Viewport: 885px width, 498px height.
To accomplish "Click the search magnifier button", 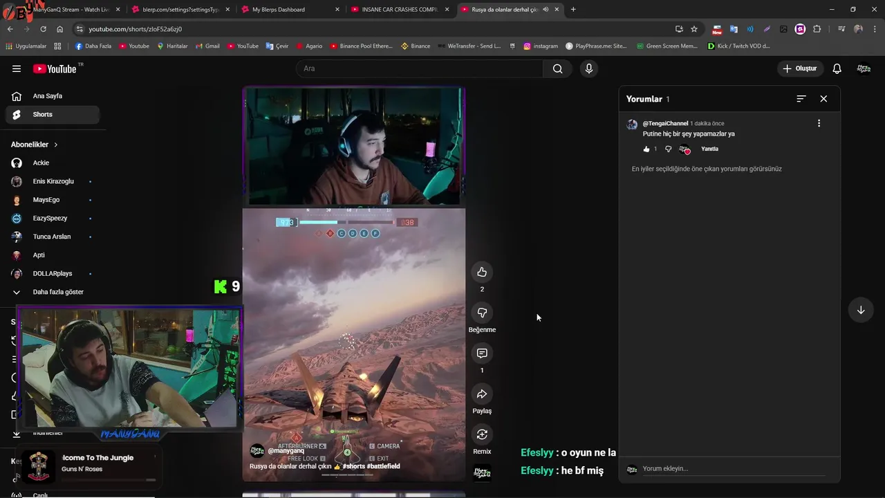I will click(x=557, y=68).
